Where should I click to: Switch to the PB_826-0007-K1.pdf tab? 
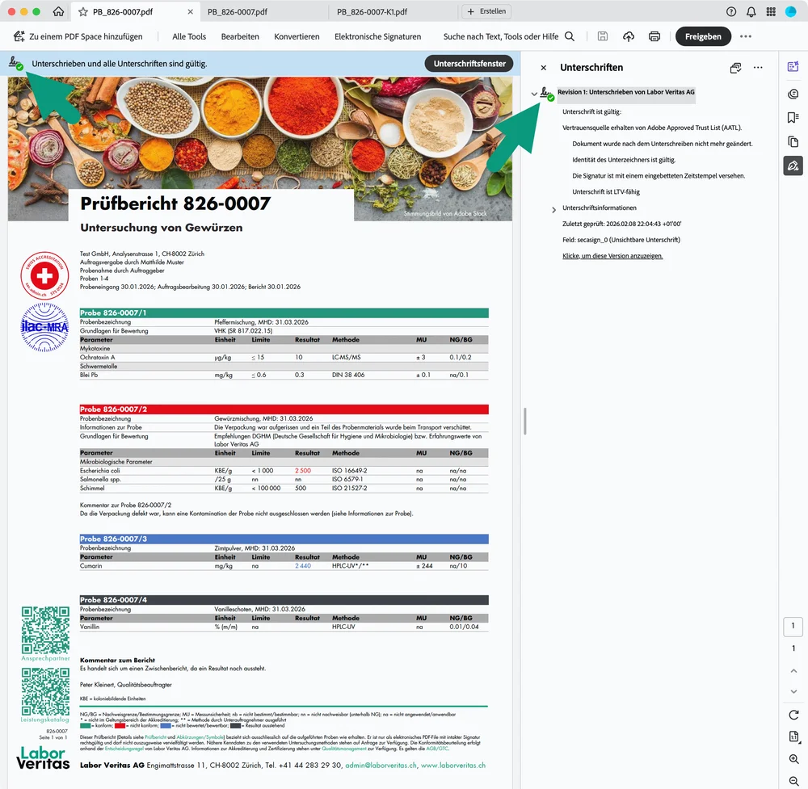pyautogui.click(x=372, y=12)
